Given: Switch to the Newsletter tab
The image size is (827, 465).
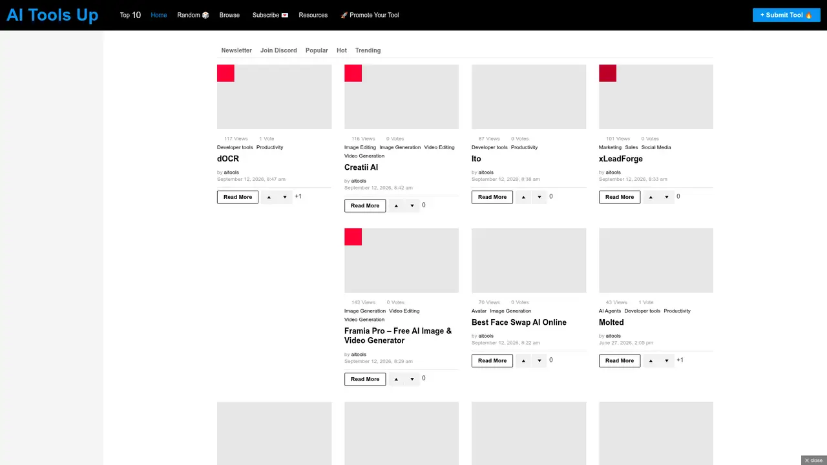Looking at the screenshot, I should point(236,50).
